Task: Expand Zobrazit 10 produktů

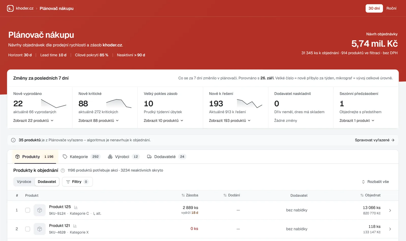Action: tap(163, 121)
